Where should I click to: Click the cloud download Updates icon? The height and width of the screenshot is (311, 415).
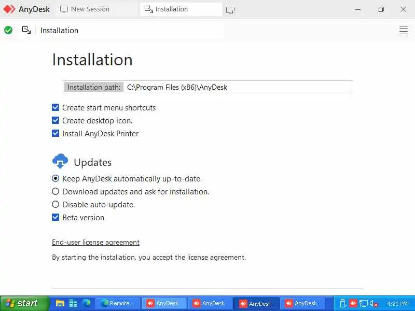pos(60,161)
